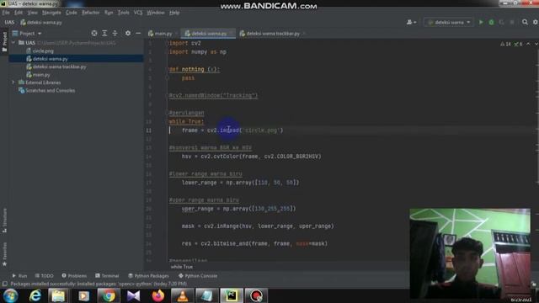This screenshot has height=303, width=539.
Task: Open Project panel options gear
Action: (128, 34)
